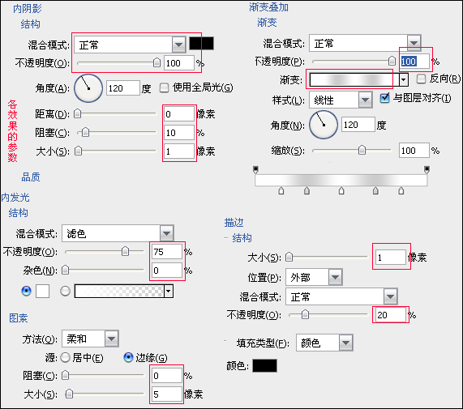Open the Gradient Overlay 混合模式 dropdown
Viewport: 463px width, 409px height.
click(x=365, y=43)
